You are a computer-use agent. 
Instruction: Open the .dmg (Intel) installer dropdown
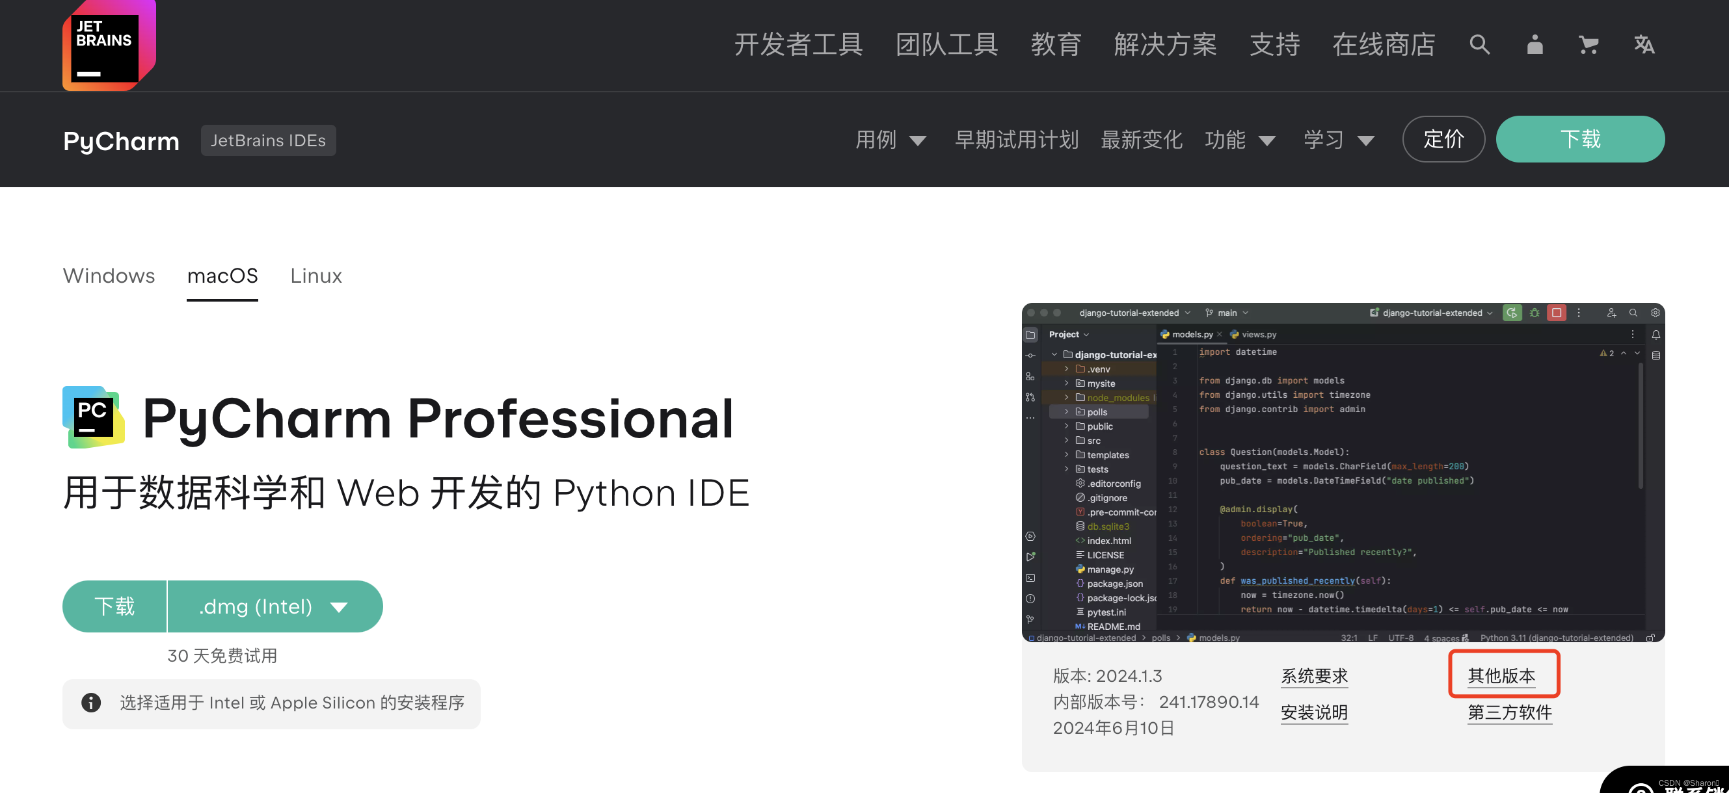[x=275, y=606]
